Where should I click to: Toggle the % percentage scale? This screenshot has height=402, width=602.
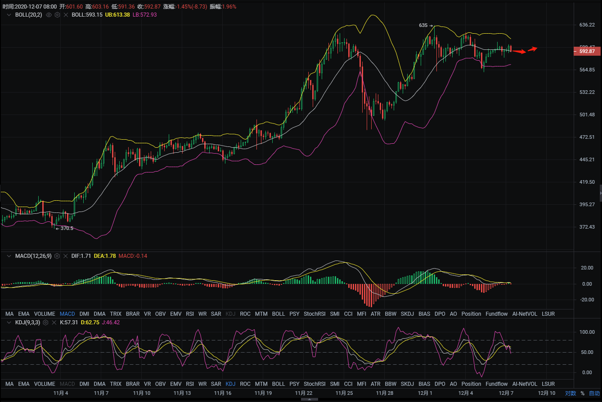(582, 393)
